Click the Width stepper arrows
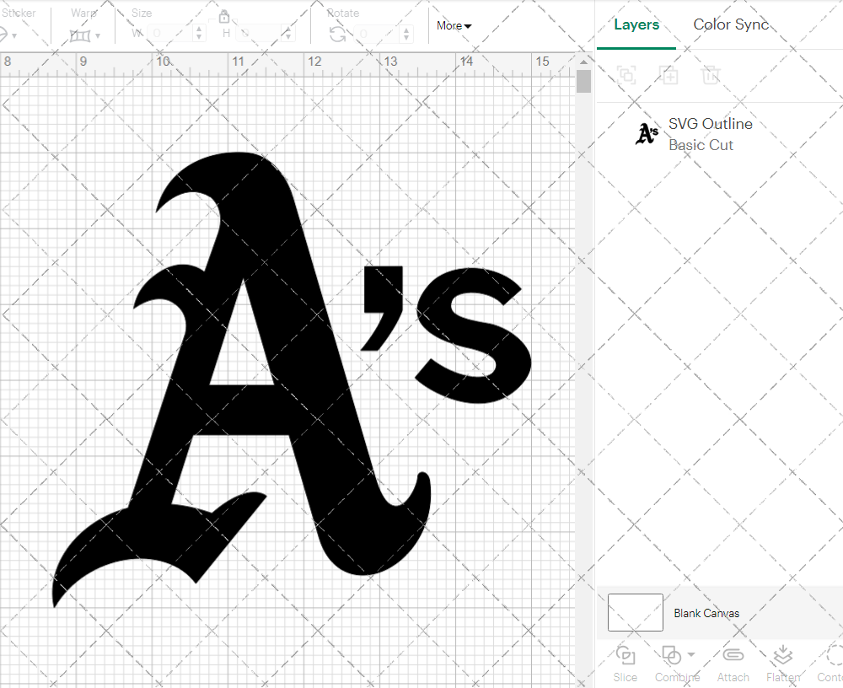The width and height of the screenshot is (843, 688). pos(199,34)
